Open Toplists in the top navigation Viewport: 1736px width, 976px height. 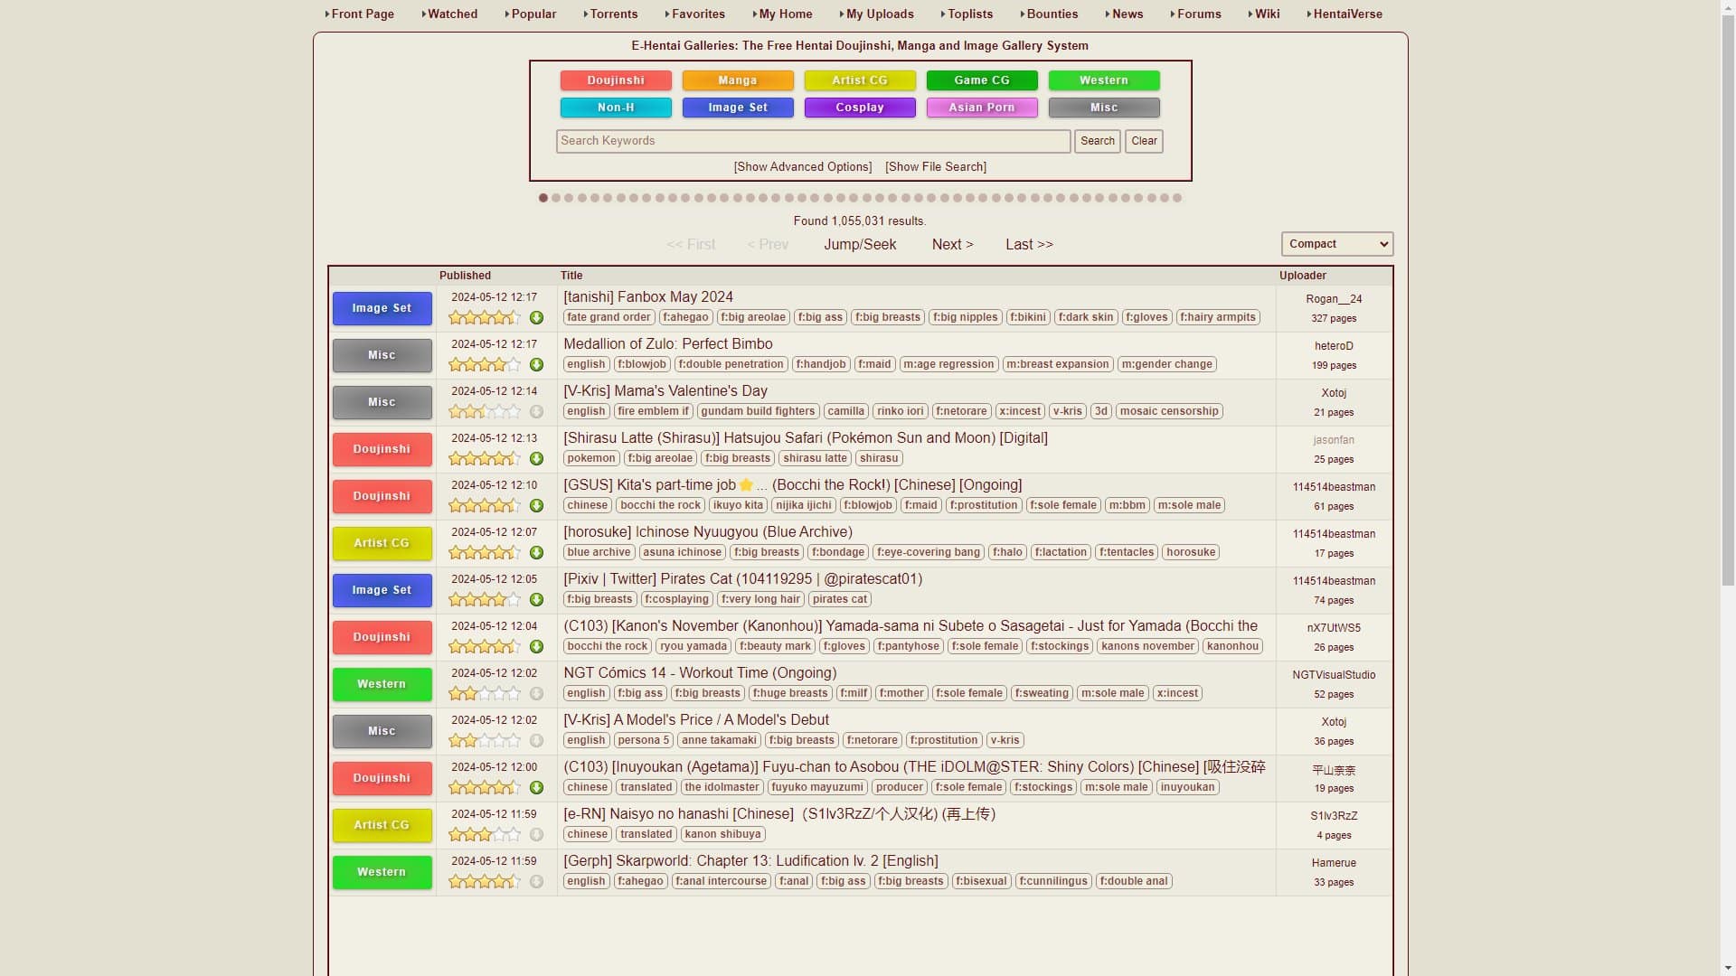pos(969,14)
